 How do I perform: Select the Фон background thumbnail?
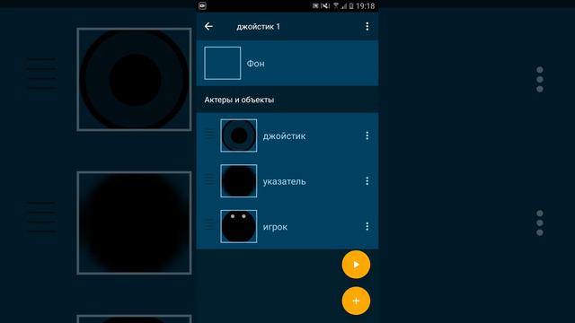pos(223,63)
